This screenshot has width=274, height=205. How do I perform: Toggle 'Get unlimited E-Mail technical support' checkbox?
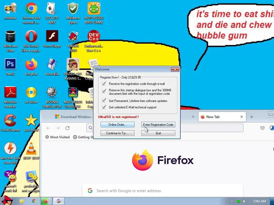pyautogui.click(x=104, y=107)
